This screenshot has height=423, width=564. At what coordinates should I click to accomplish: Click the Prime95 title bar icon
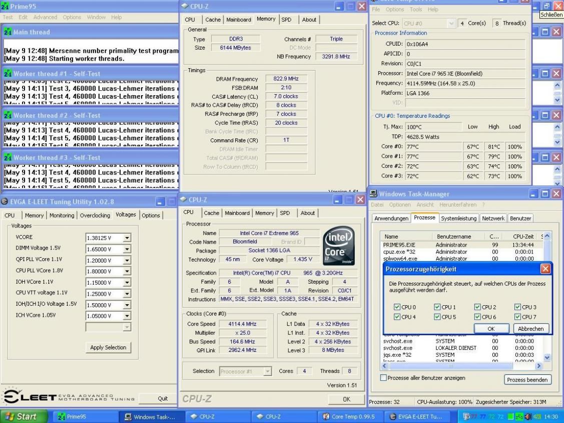(x=6, y=6)
